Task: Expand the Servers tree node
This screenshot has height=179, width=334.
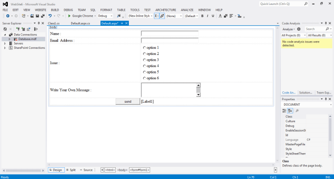Action: (x=5, y=44)
